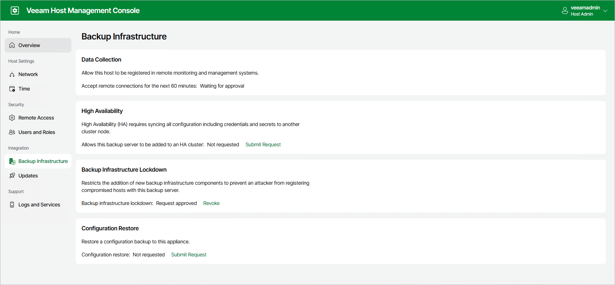Viewport: 615px width, 285px height.
Task: Click the Waiting for approval status
Action: click(222, 86)
